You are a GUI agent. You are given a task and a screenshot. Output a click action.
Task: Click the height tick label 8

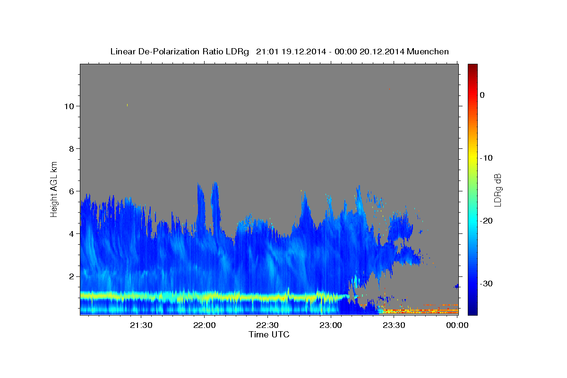tap(71, 149)
